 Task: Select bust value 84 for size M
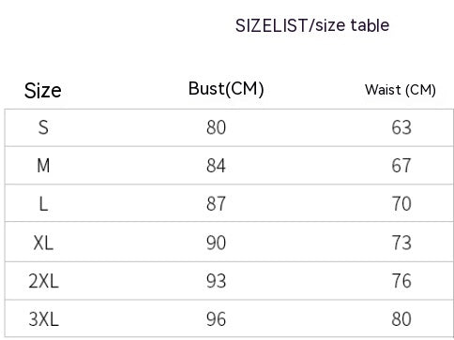tap(216, 166)
